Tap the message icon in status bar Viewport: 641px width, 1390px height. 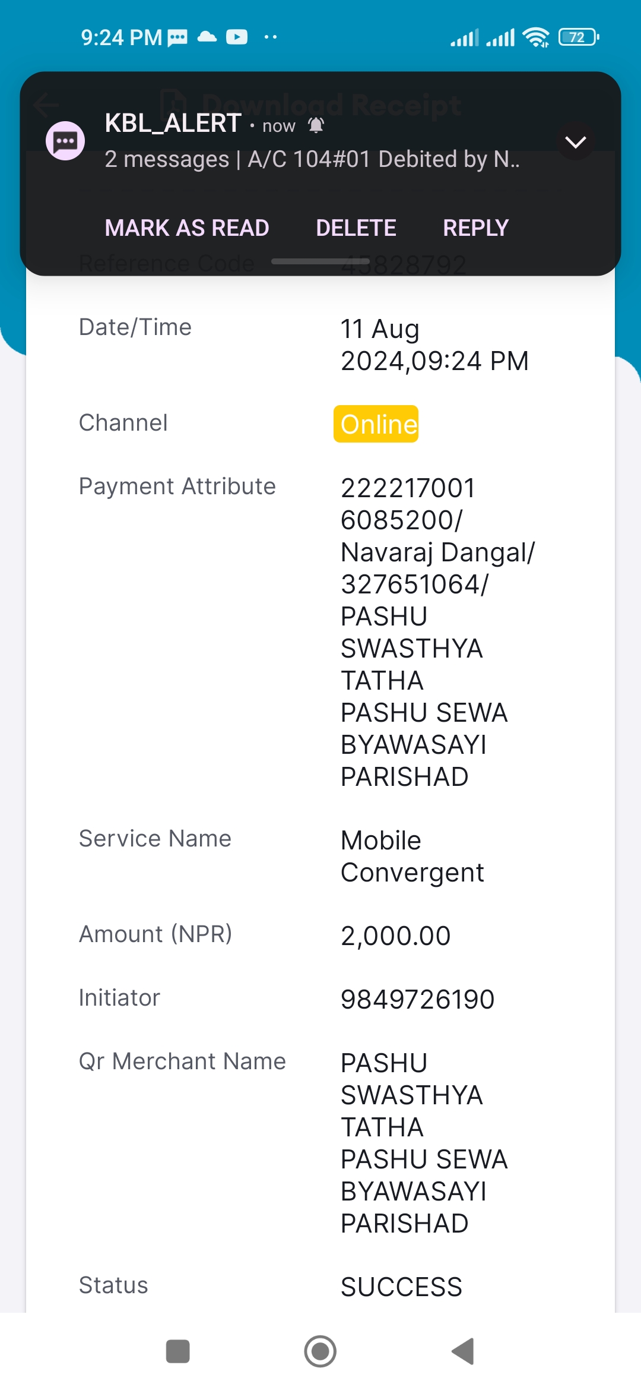177,38
